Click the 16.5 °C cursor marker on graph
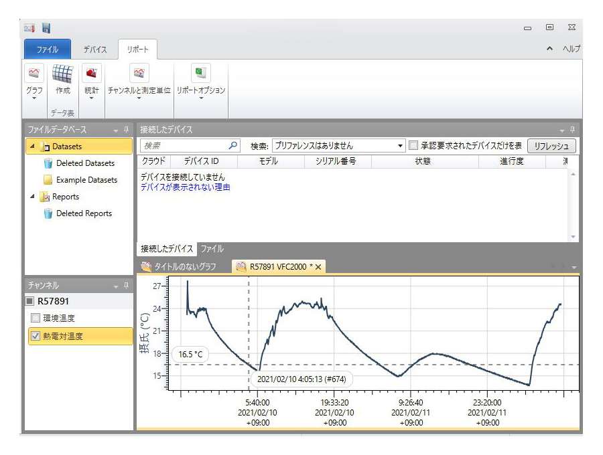This screenshot has height=455, width=603. [x=190, y=355]
